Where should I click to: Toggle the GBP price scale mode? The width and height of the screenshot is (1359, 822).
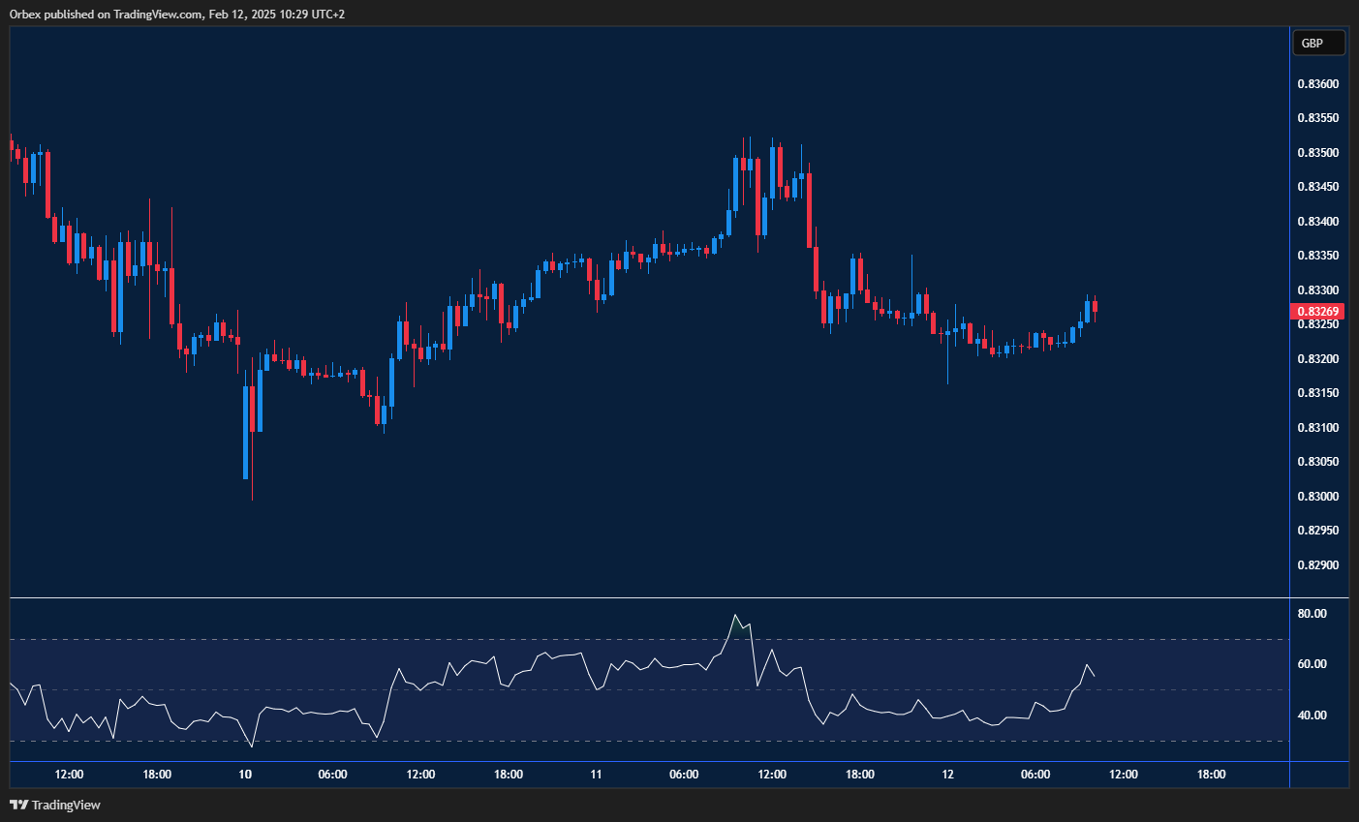1318,42
